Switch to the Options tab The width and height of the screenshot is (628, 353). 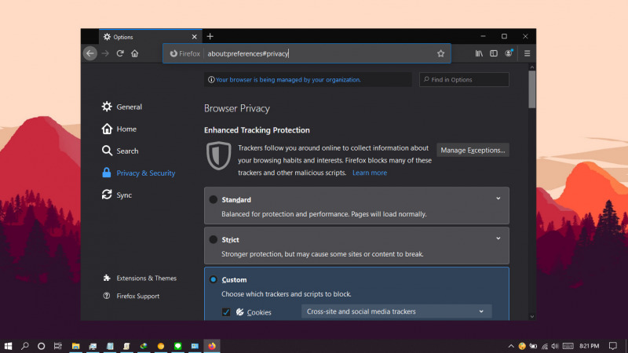point(151,37)
